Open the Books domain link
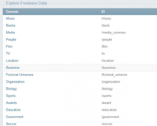This screenshot has width=157, height=126. (11, 25)
